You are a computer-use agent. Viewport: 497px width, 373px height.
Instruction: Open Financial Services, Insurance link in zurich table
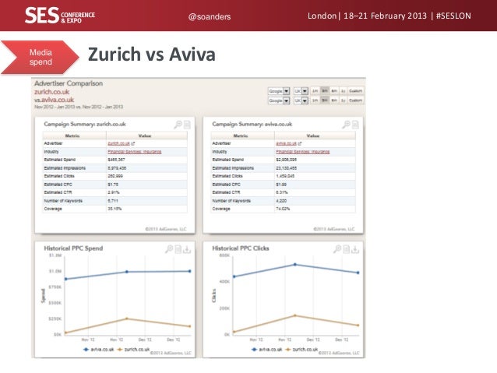pos(135,152)
